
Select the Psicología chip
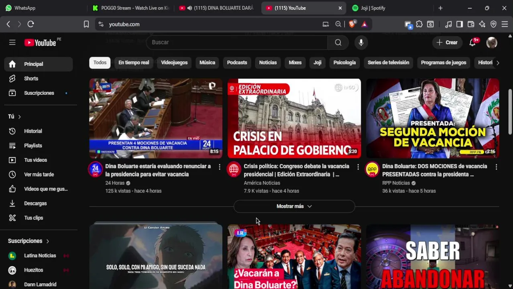[345, 63]
